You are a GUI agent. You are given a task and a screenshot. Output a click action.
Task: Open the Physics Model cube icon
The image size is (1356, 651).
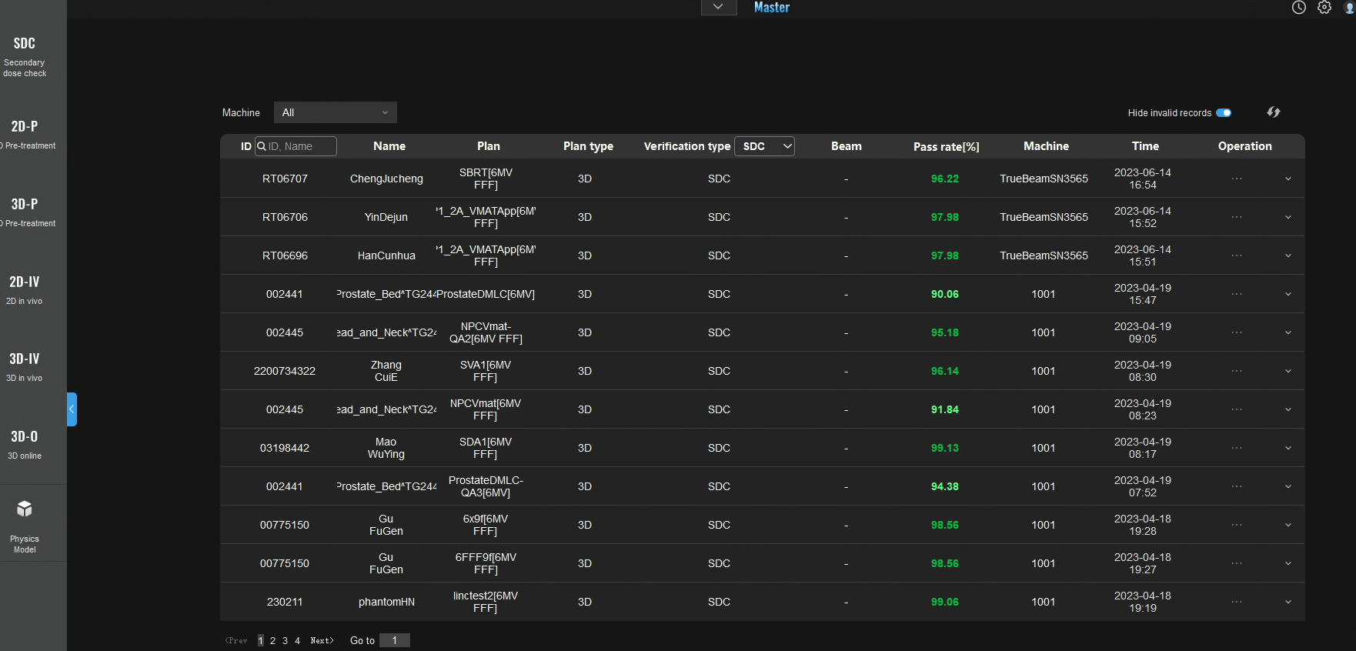pyautogui.click(x=25, y=509)
